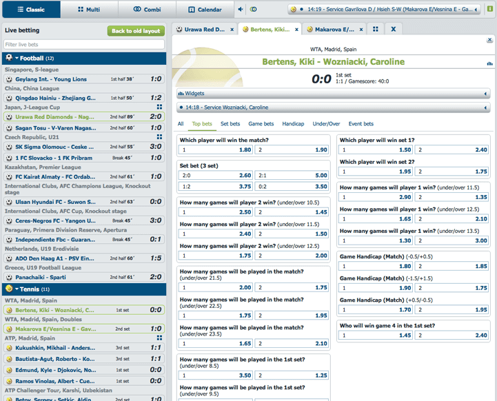Click multi-view grid icon for Czech Republic U21
The height and width of the screenshot is (401, 497).
pos(159,137)
